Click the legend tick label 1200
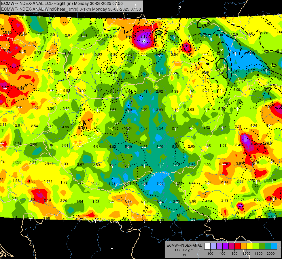This screenshot has width=282, height=259. click(x=246, y=254)
